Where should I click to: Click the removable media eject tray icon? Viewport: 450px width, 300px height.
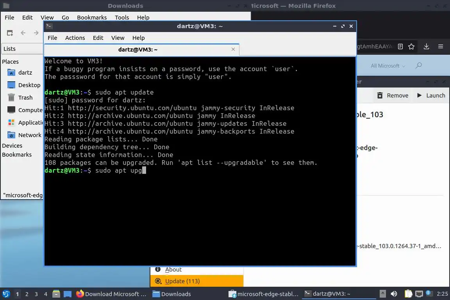[382, 294]
